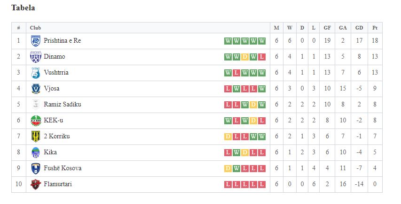Click the Prishtina e Re club logo

tap(36, 41)
